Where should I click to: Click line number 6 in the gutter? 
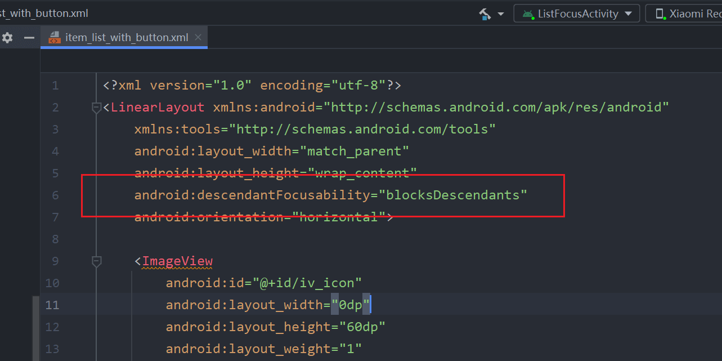click(x=55, y=195)
